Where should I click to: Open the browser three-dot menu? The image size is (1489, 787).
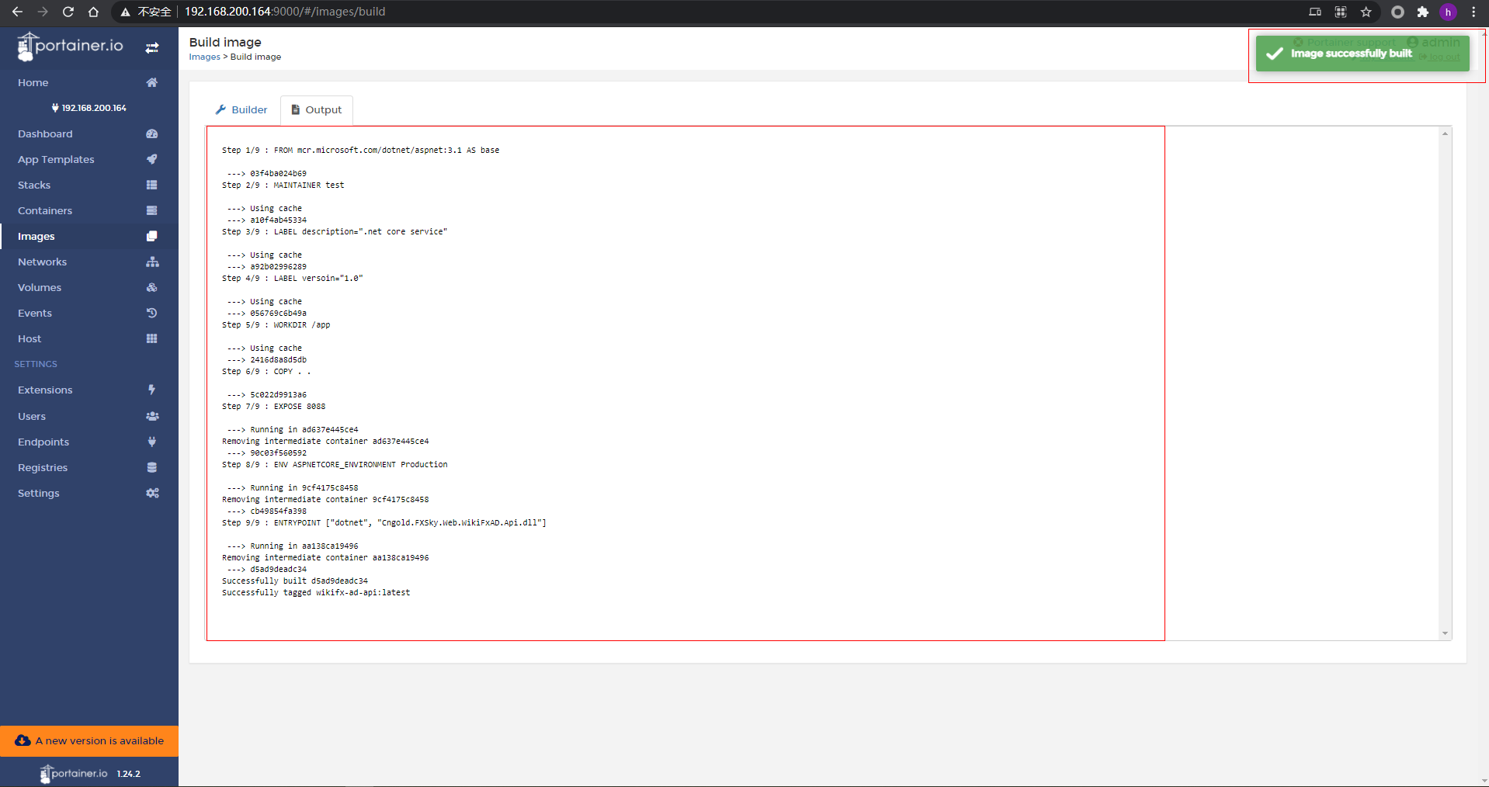point(1473,12)
